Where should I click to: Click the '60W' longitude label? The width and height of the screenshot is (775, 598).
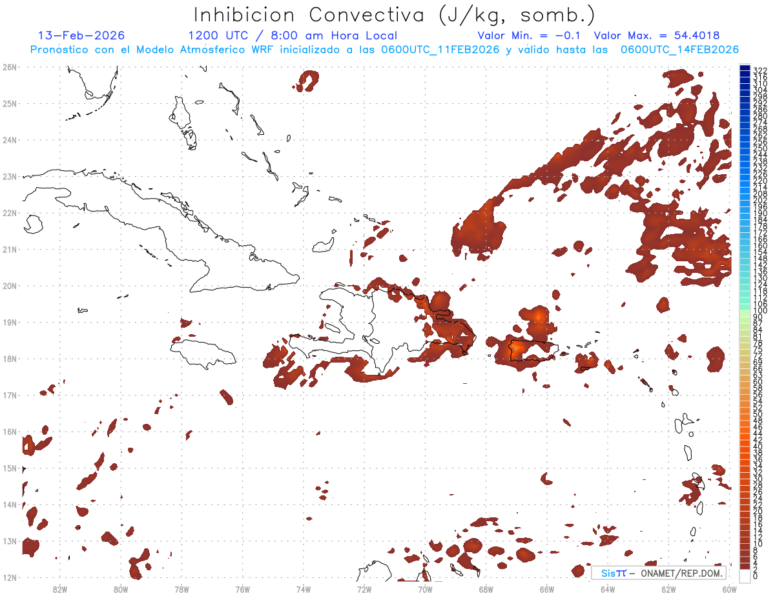(x=729, y=589)
